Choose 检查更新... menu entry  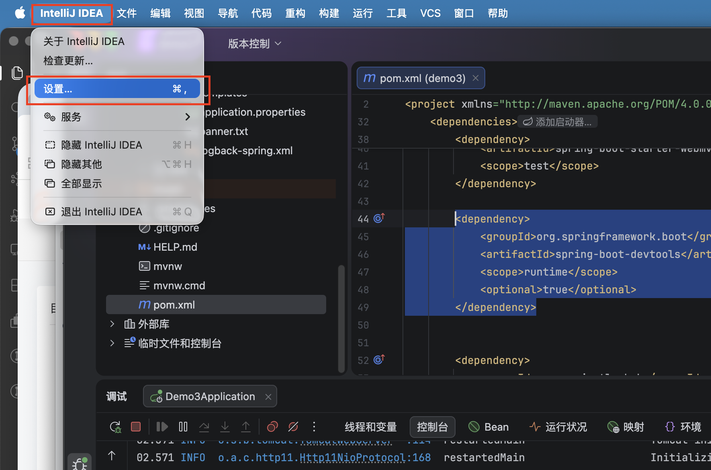click(x=117, y=61)
